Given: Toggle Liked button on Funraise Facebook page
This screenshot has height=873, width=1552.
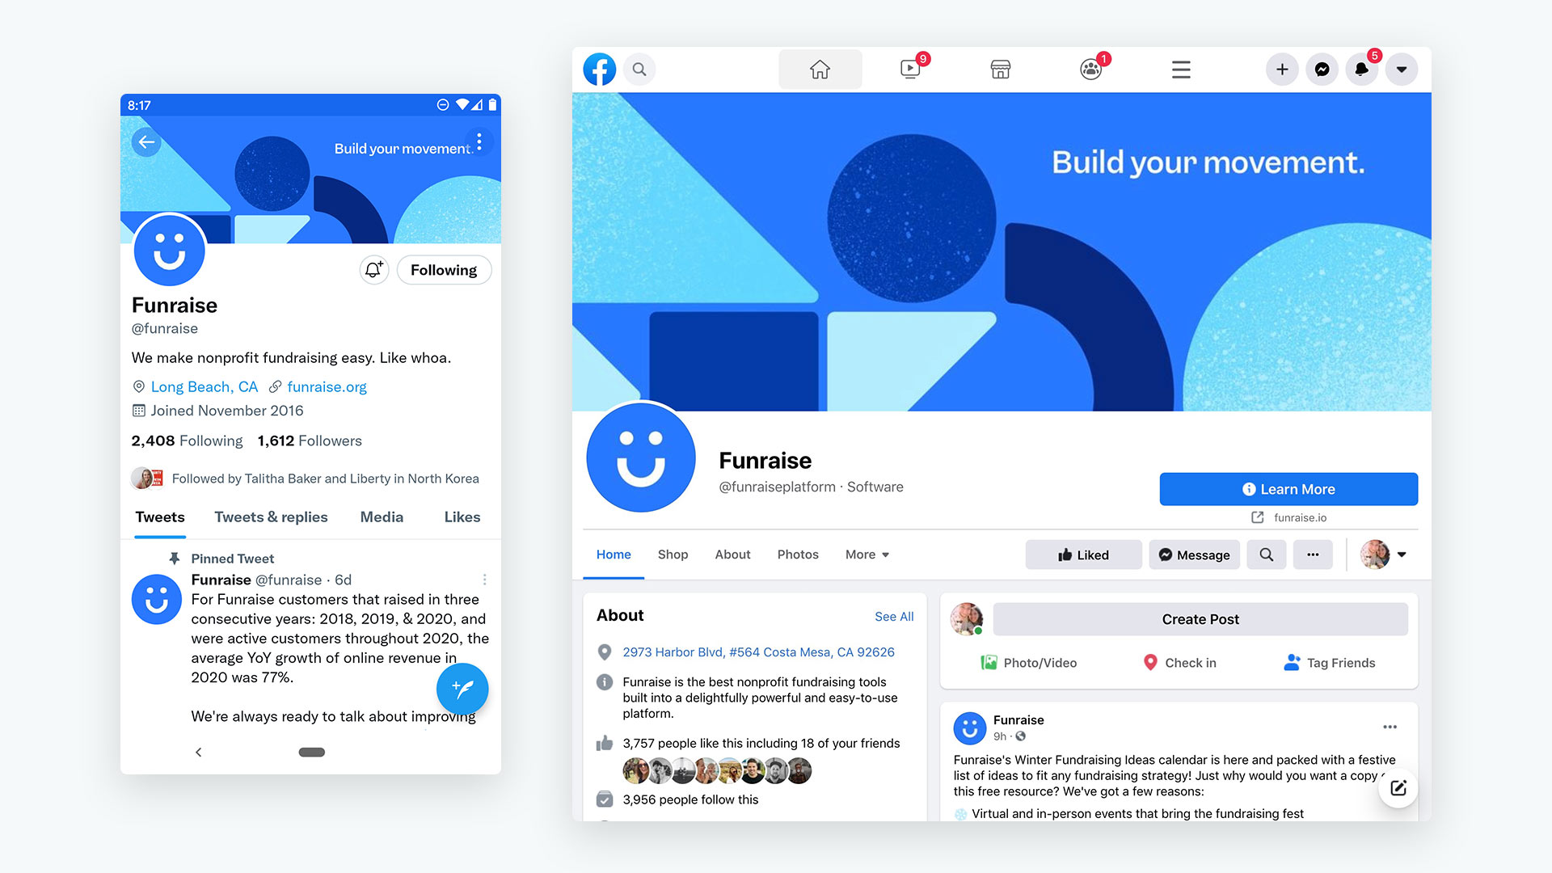Looking at the screenshot, I should [1083, 555].
